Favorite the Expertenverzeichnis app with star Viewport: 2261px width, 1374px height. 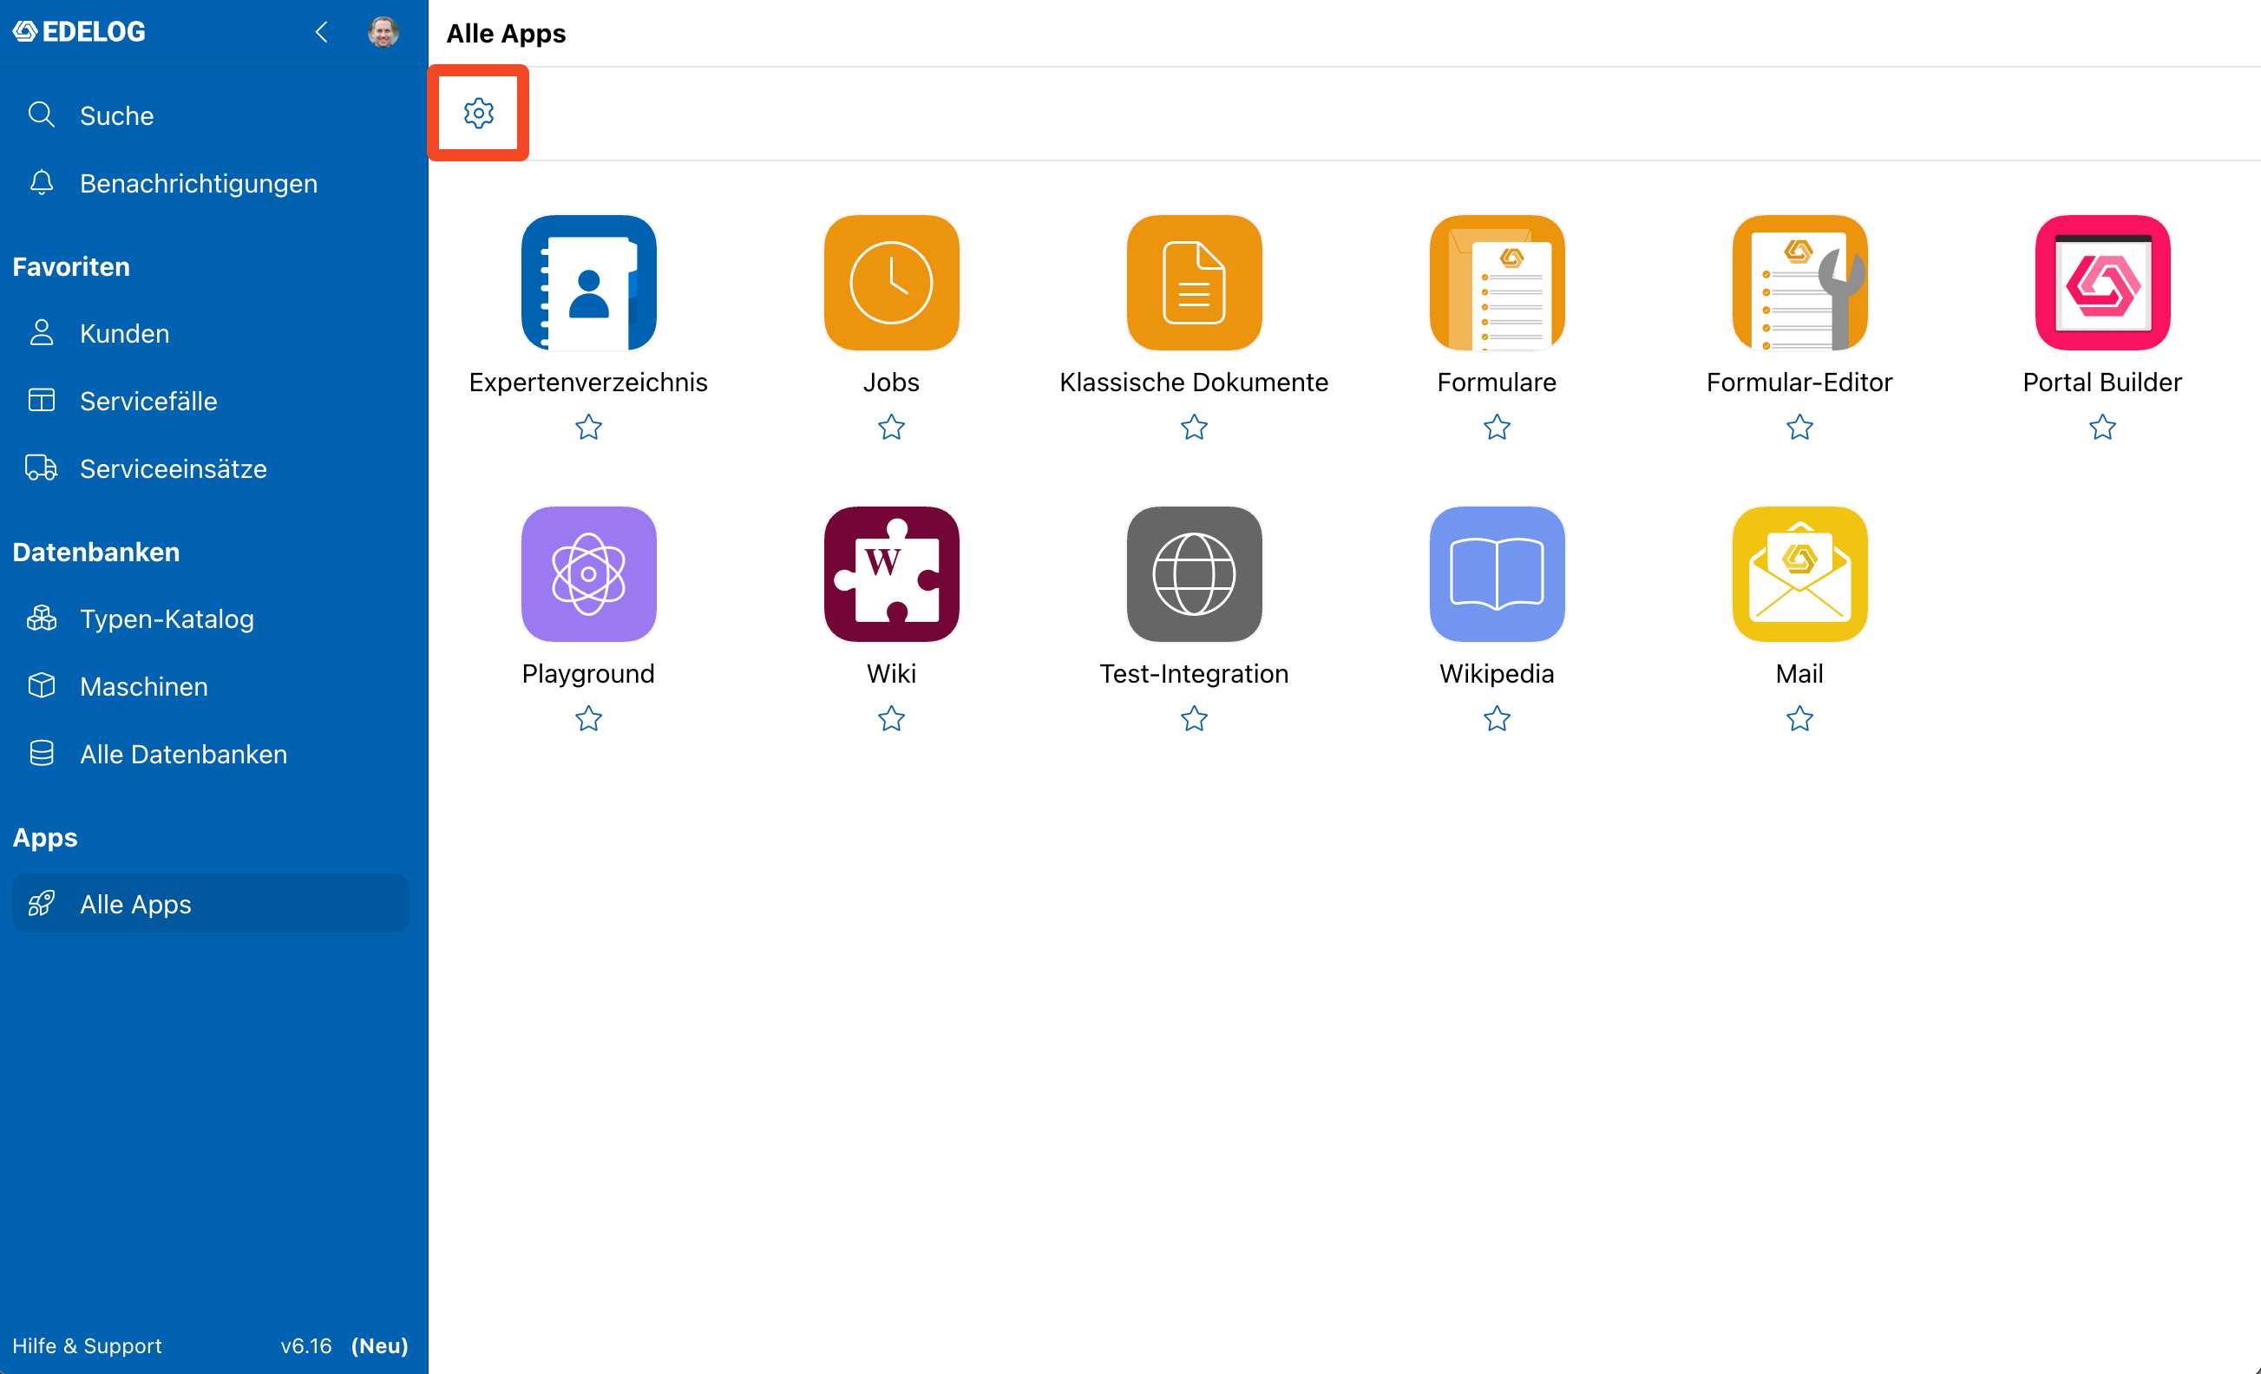[588, 428]
